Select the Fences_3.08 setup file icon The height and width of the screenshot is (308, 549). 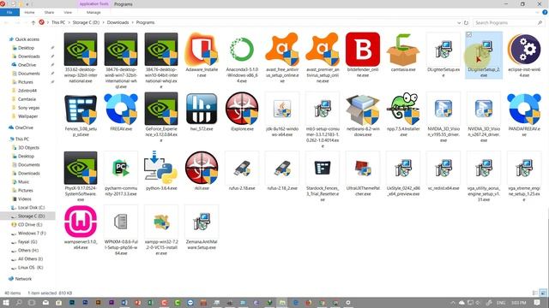(81, 109)
